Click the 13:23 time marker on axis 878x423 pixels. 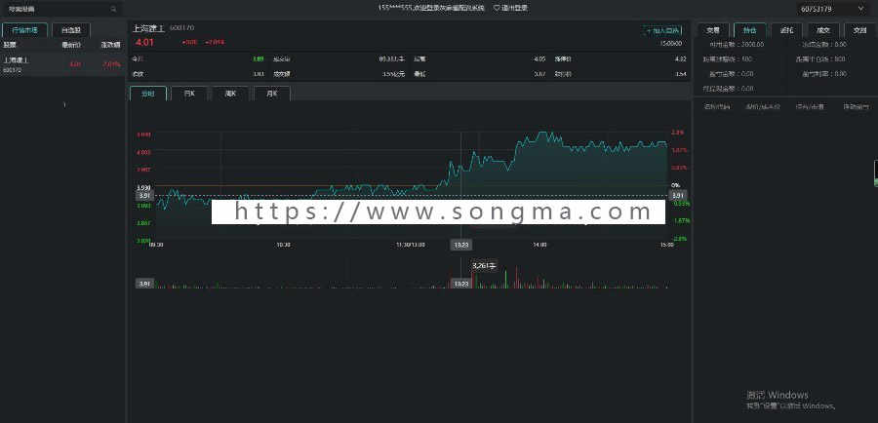click(460, 245)
